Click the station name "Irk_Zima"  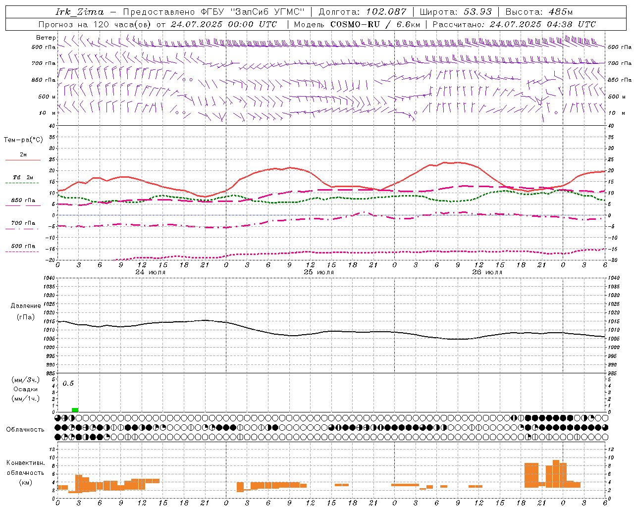point(79,12)
